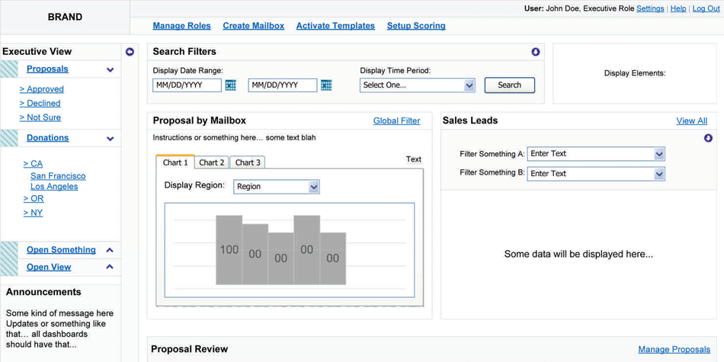Open the Manage Roles link

pyautogui.click(x=181, y=26)
